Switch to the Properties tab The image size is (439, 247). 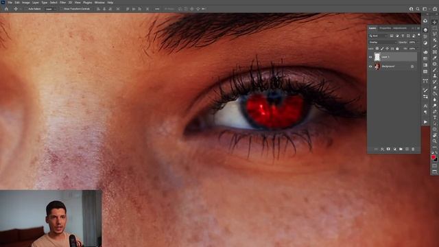tap(385, 28)
